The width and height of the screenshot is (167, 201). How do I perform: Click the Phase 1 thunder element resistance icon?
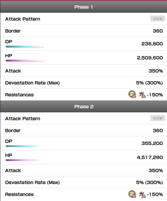coord(132,94)
